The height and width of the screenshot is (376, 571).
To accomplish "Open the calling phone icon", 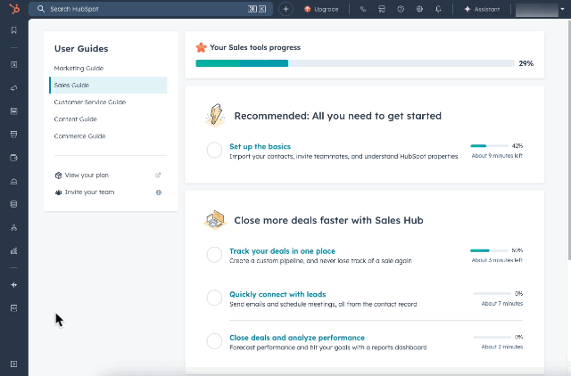I will (x=363, y=9).
